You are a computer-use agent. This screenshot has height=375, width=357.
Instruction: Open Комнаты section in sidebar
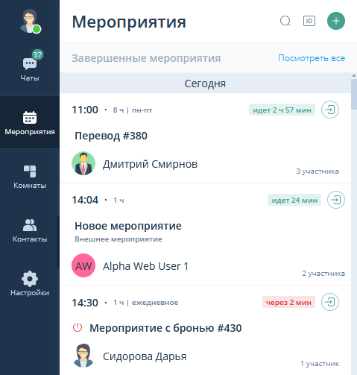[30, 176]
